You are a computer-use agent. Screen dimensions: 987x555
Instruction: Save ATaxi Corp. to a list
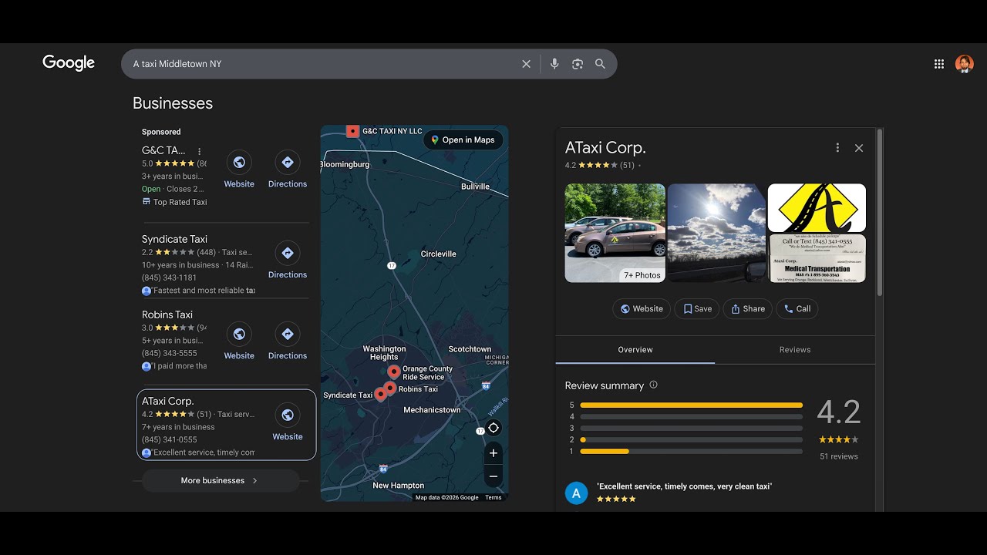(697, 309)
